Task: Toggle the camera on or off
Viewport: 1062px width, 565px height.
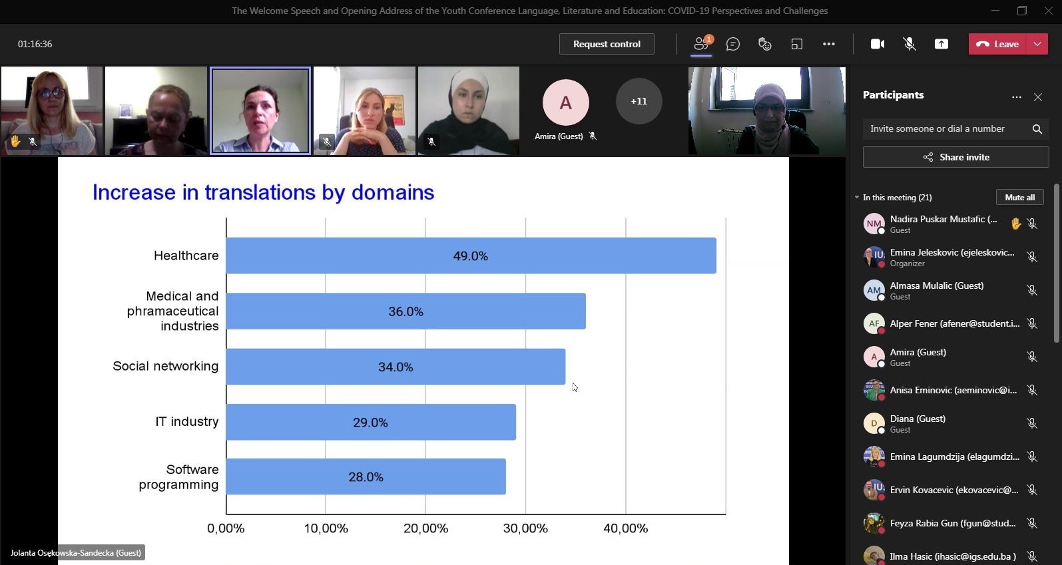Action: [x=878, y=44]
